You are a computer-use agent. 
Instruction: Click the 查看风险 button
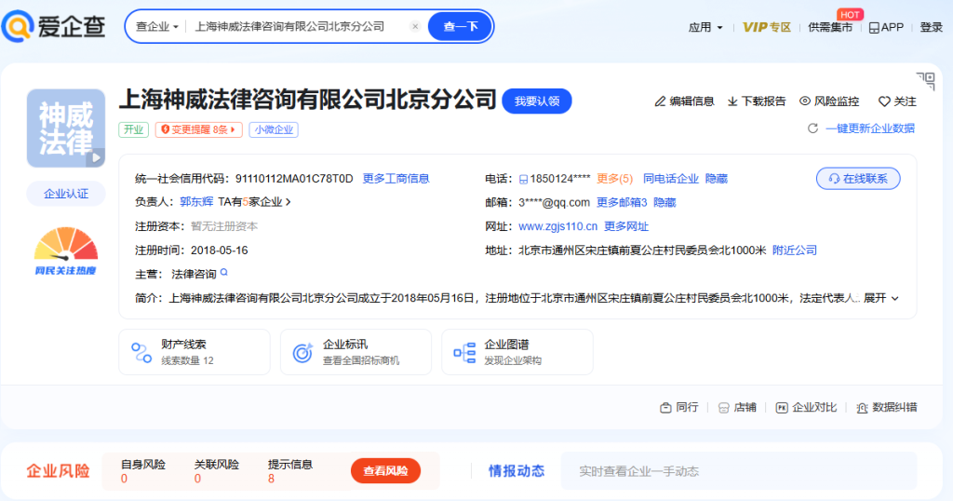[385, 471]
